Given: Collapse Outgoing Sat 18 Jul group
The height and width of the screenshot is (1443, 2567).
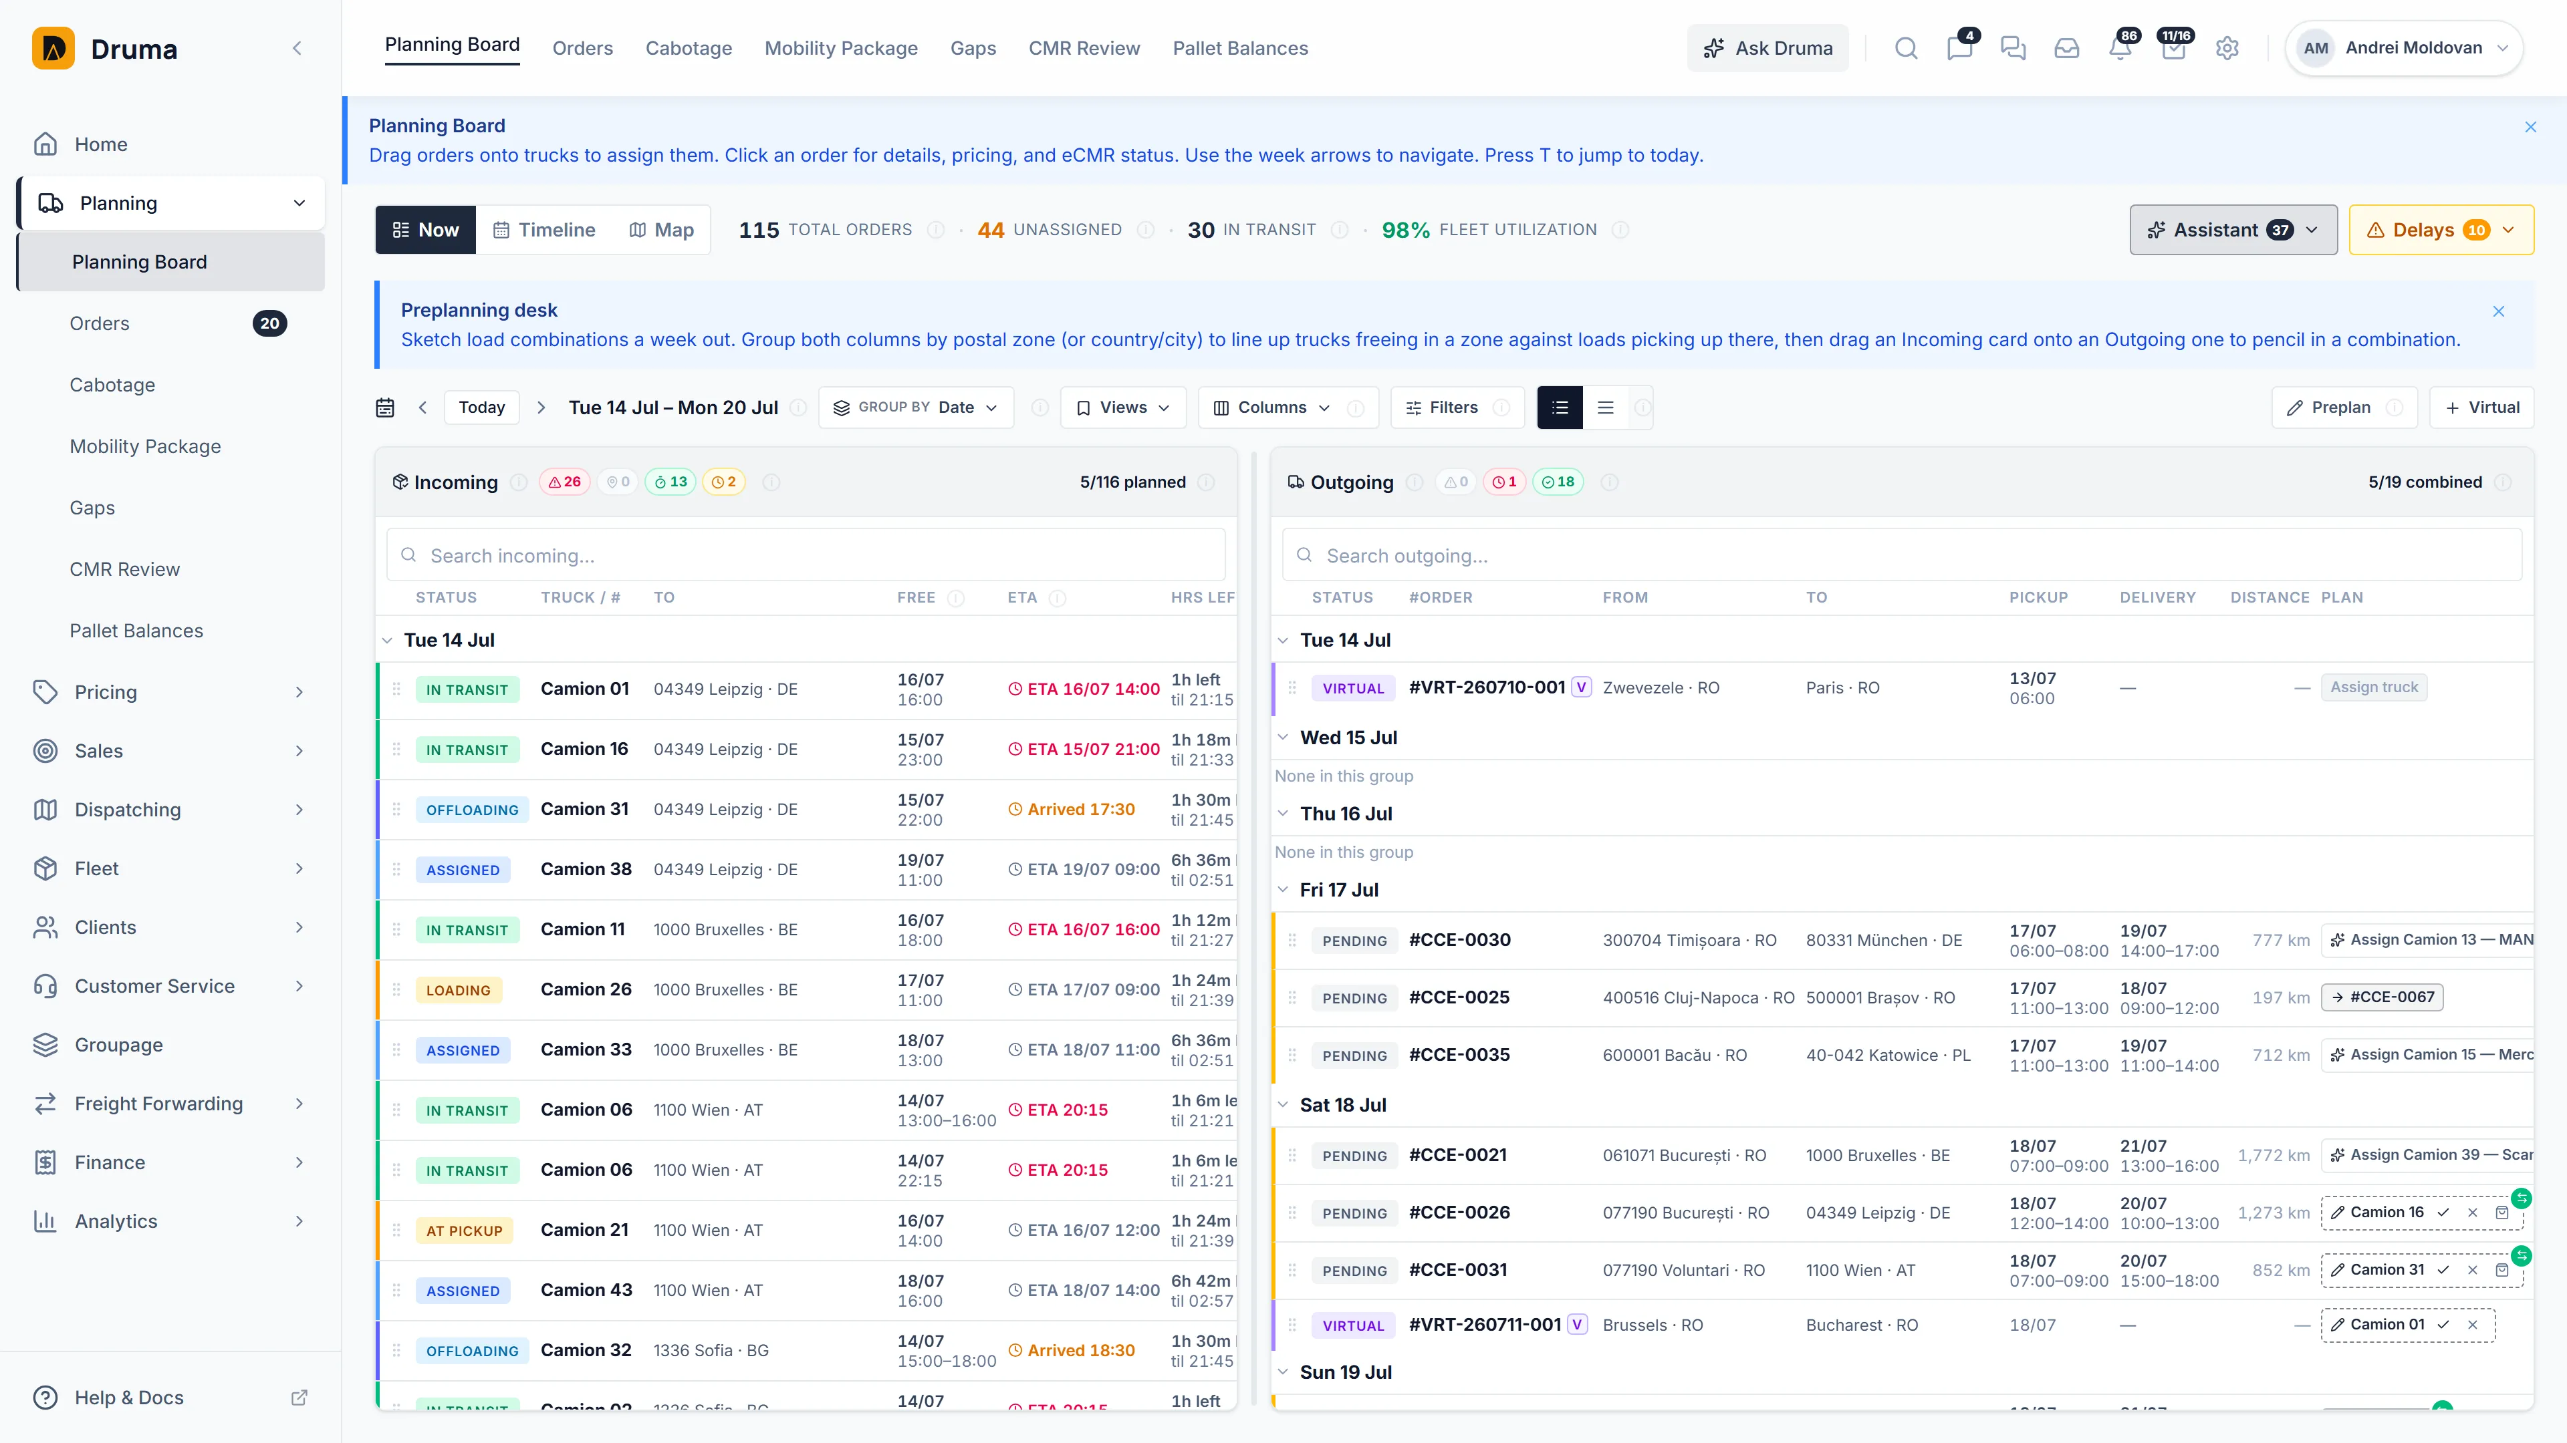Looking at the screenshot, I should 1283,1106.
